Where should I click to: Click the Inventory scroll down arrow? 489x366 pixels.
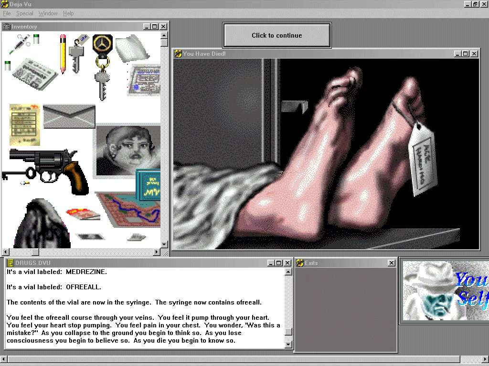click(164, 244)
